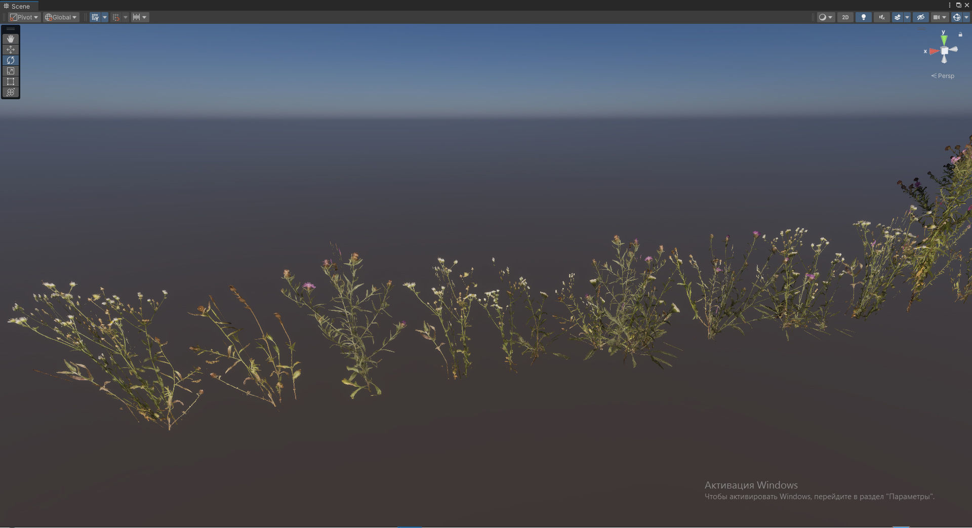Open the grid visibility options dropdown arrow
The height and width of the screenshot is (528, 972).
(x=105, y=17)
